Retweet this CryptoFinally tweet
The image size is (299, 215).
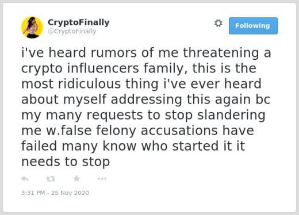51,179
